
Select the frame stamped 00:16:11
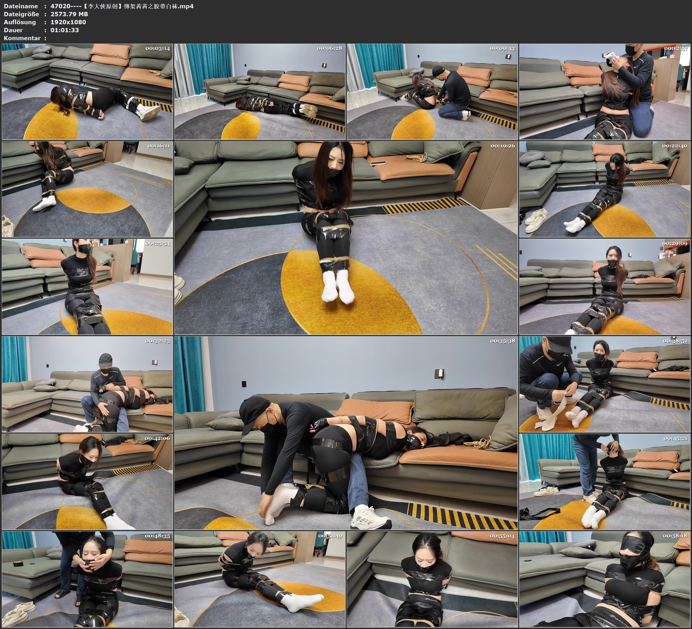pyautogui.click(x=87, y=189)
